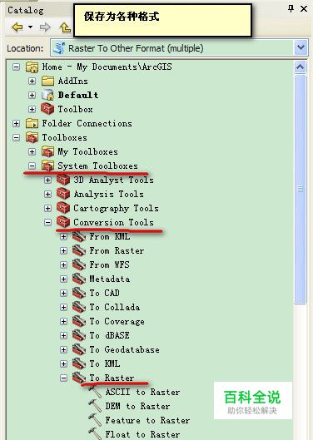Click the To CAD toolset icon
The height and width of the screenshot is (440, 313).
click(x=79, y=293)
